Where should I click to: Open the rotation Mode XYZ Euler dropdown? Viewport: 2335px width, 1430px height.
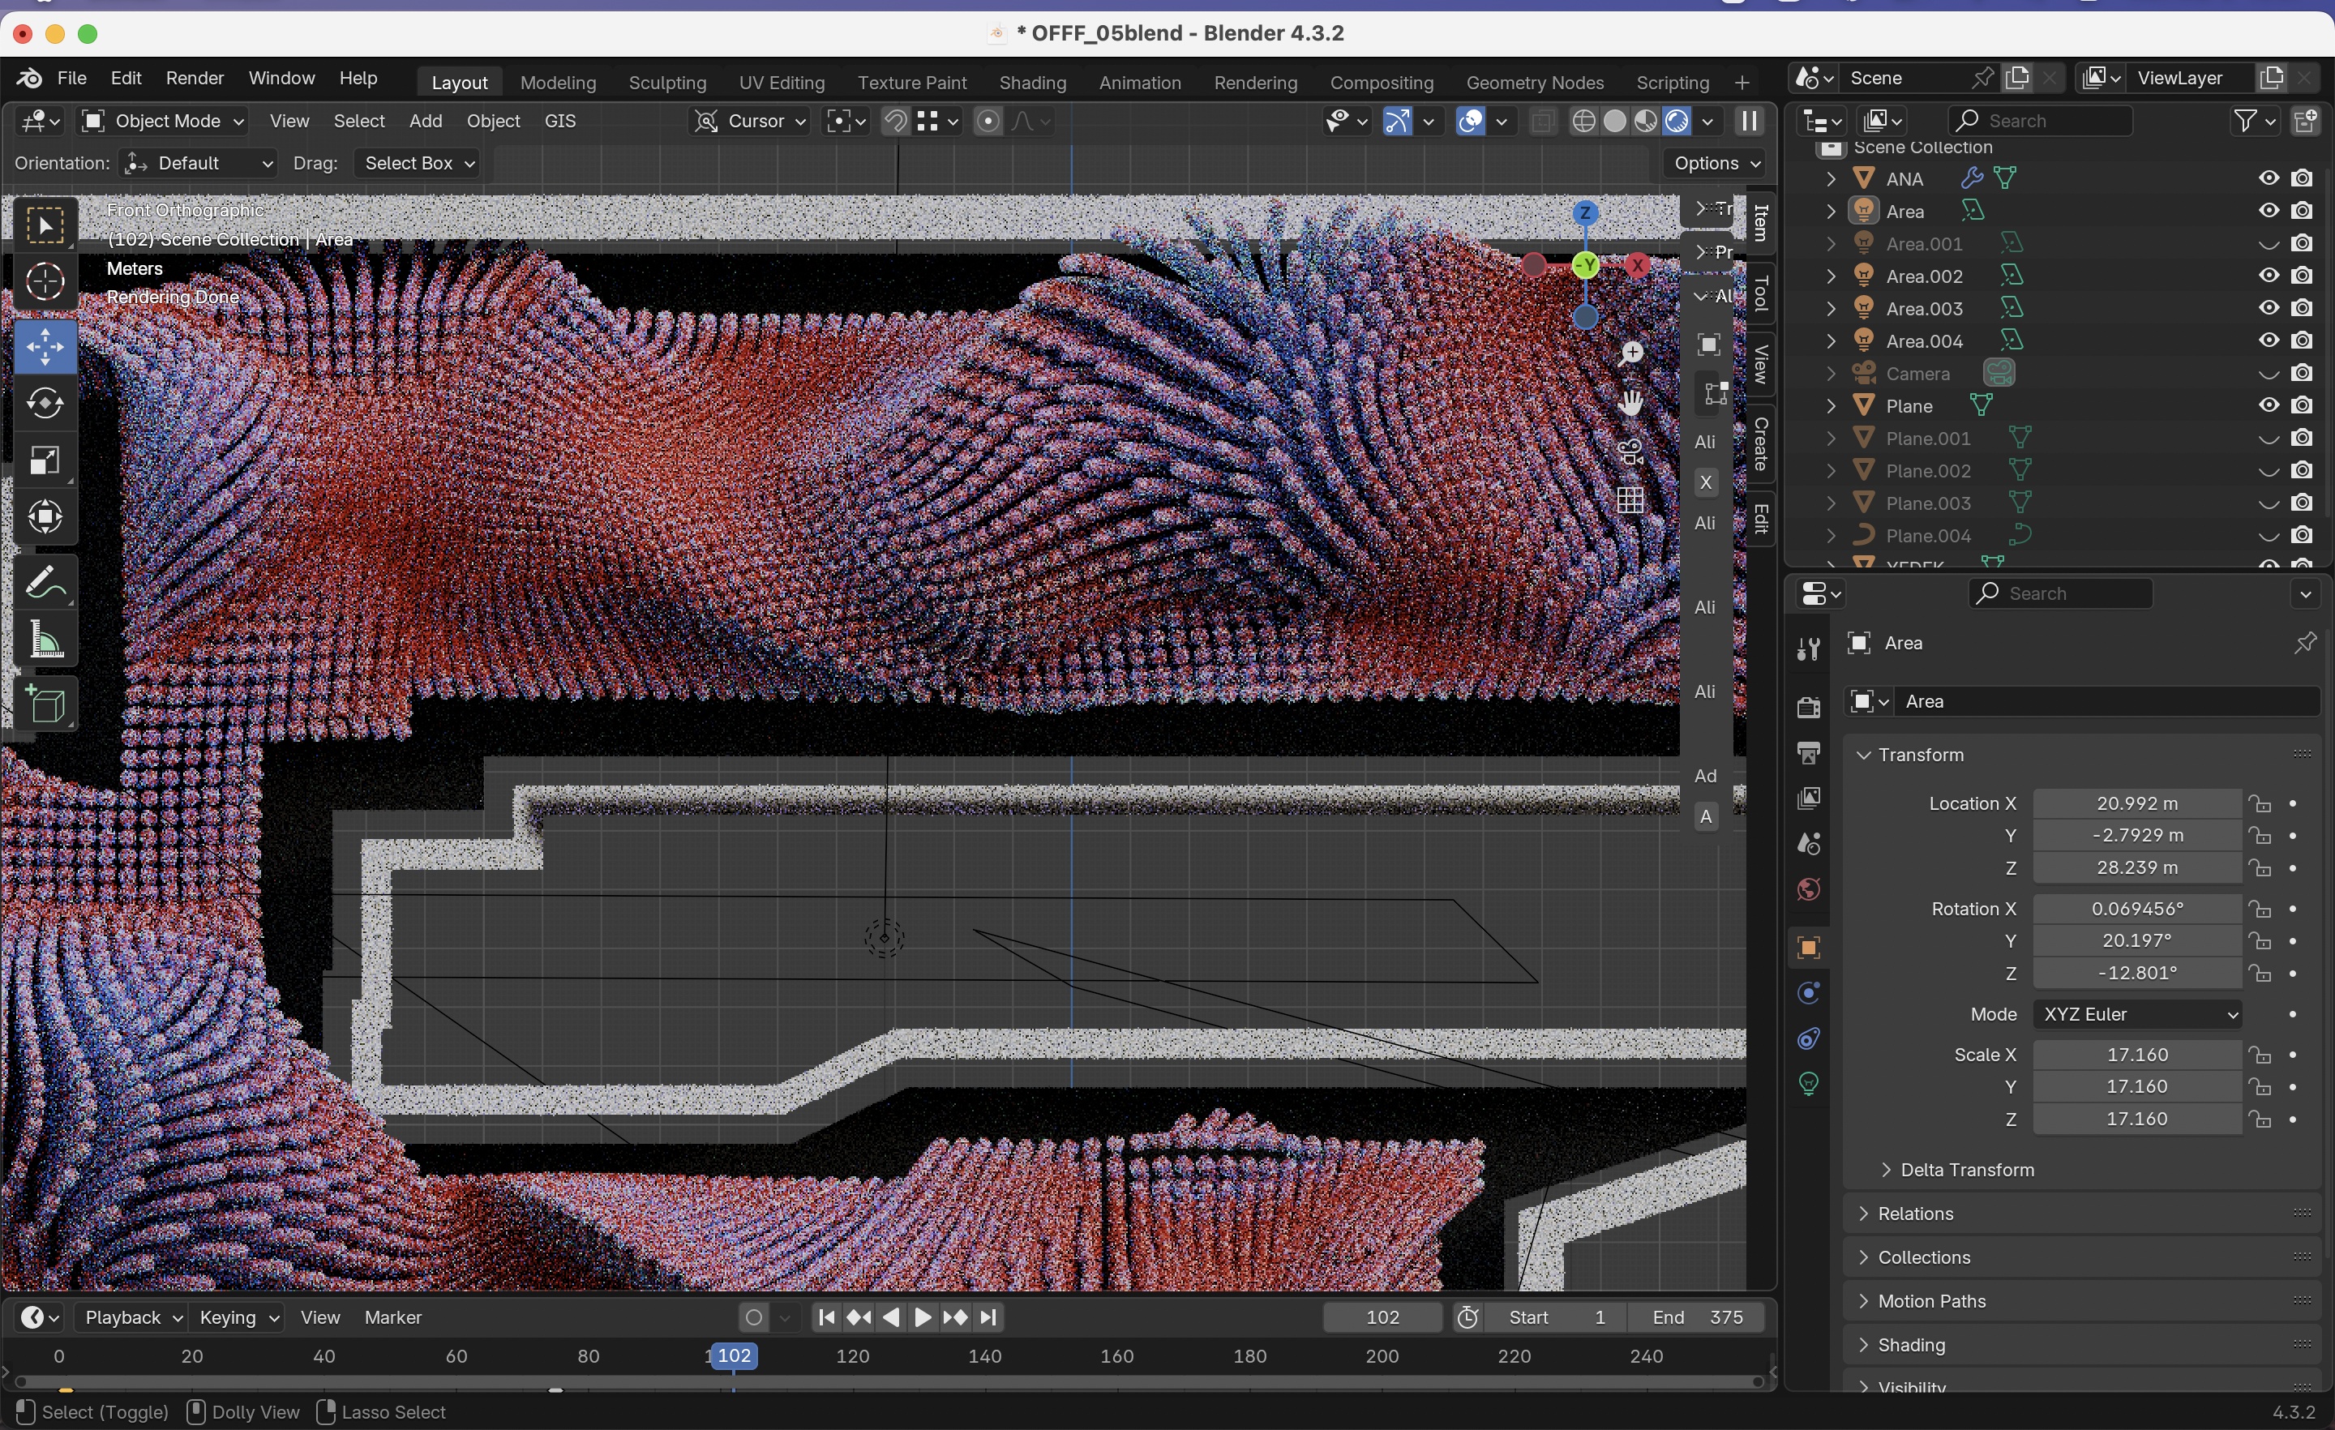[x=2138, y=1014]
